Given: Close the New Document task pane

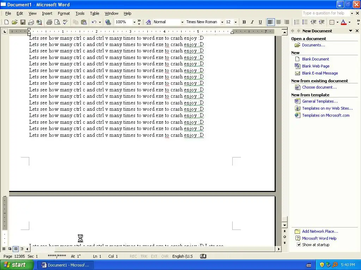Looking at the screenshot, I should click(357, 31).
